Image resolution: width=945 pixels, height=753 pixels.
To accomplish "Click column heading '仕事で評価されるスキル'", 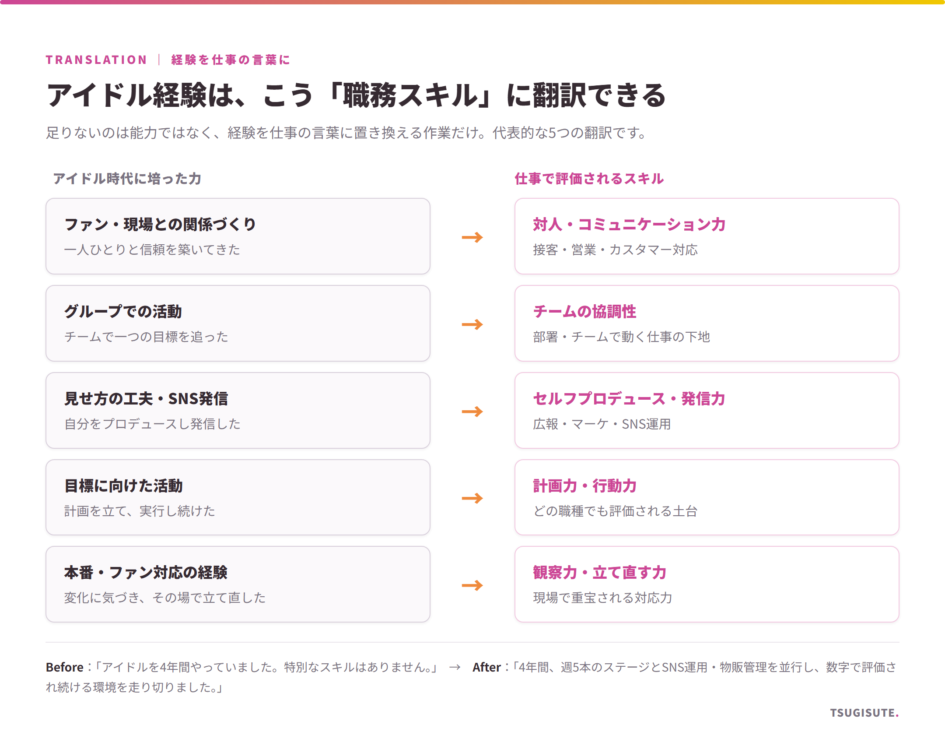I will (589, 179).
